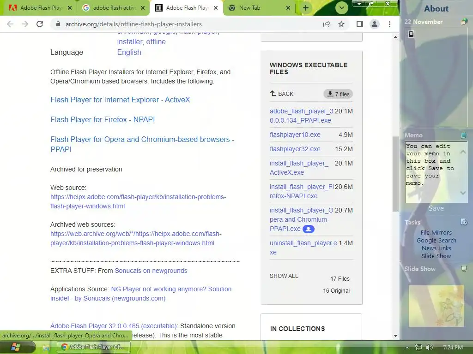Screen dimensions: 473x354
Task: Open adobe_flash_player_30.0.0.134_PPAPI.exe file link
Action: (301, 116)
